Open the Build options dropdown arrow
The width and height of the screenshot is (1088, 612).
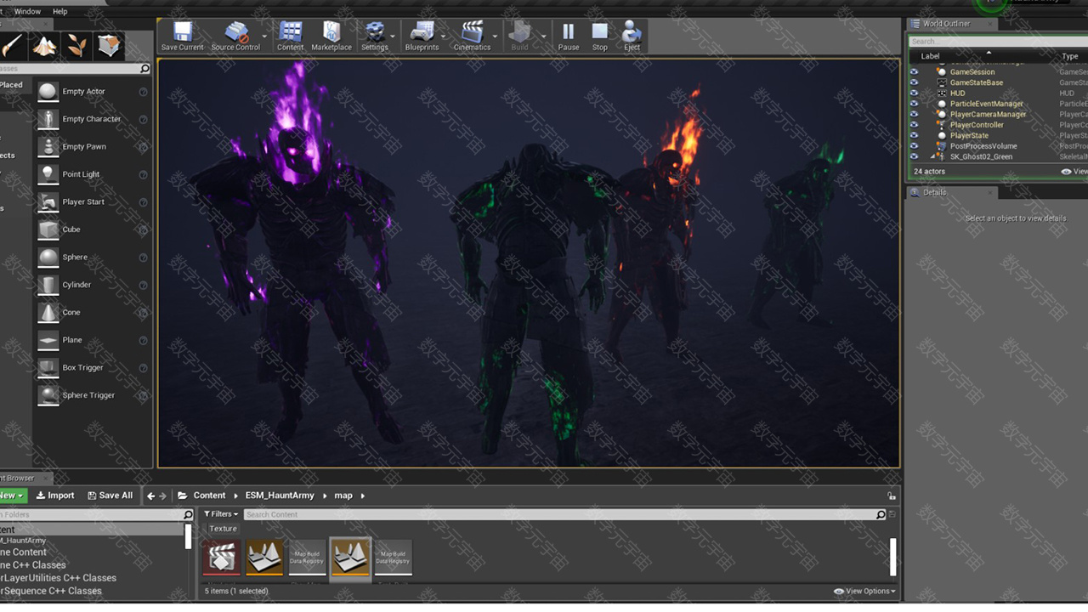pos(544,37)
